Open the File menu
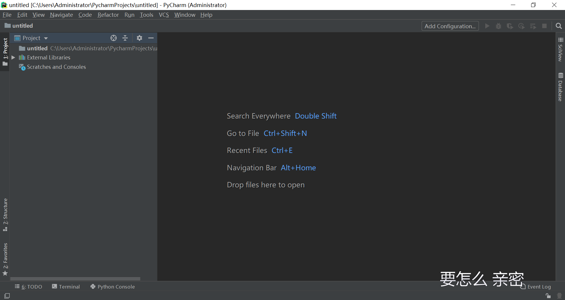The width and height of the screenshot is (565, 300). (x=7, y=15)
